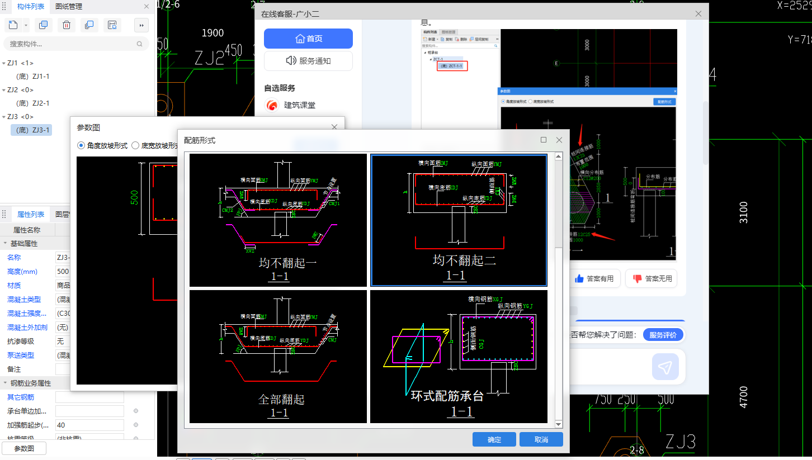Click the 泵送类型 property label
Screen dimensions: 812x460
(x=21, y=355)
